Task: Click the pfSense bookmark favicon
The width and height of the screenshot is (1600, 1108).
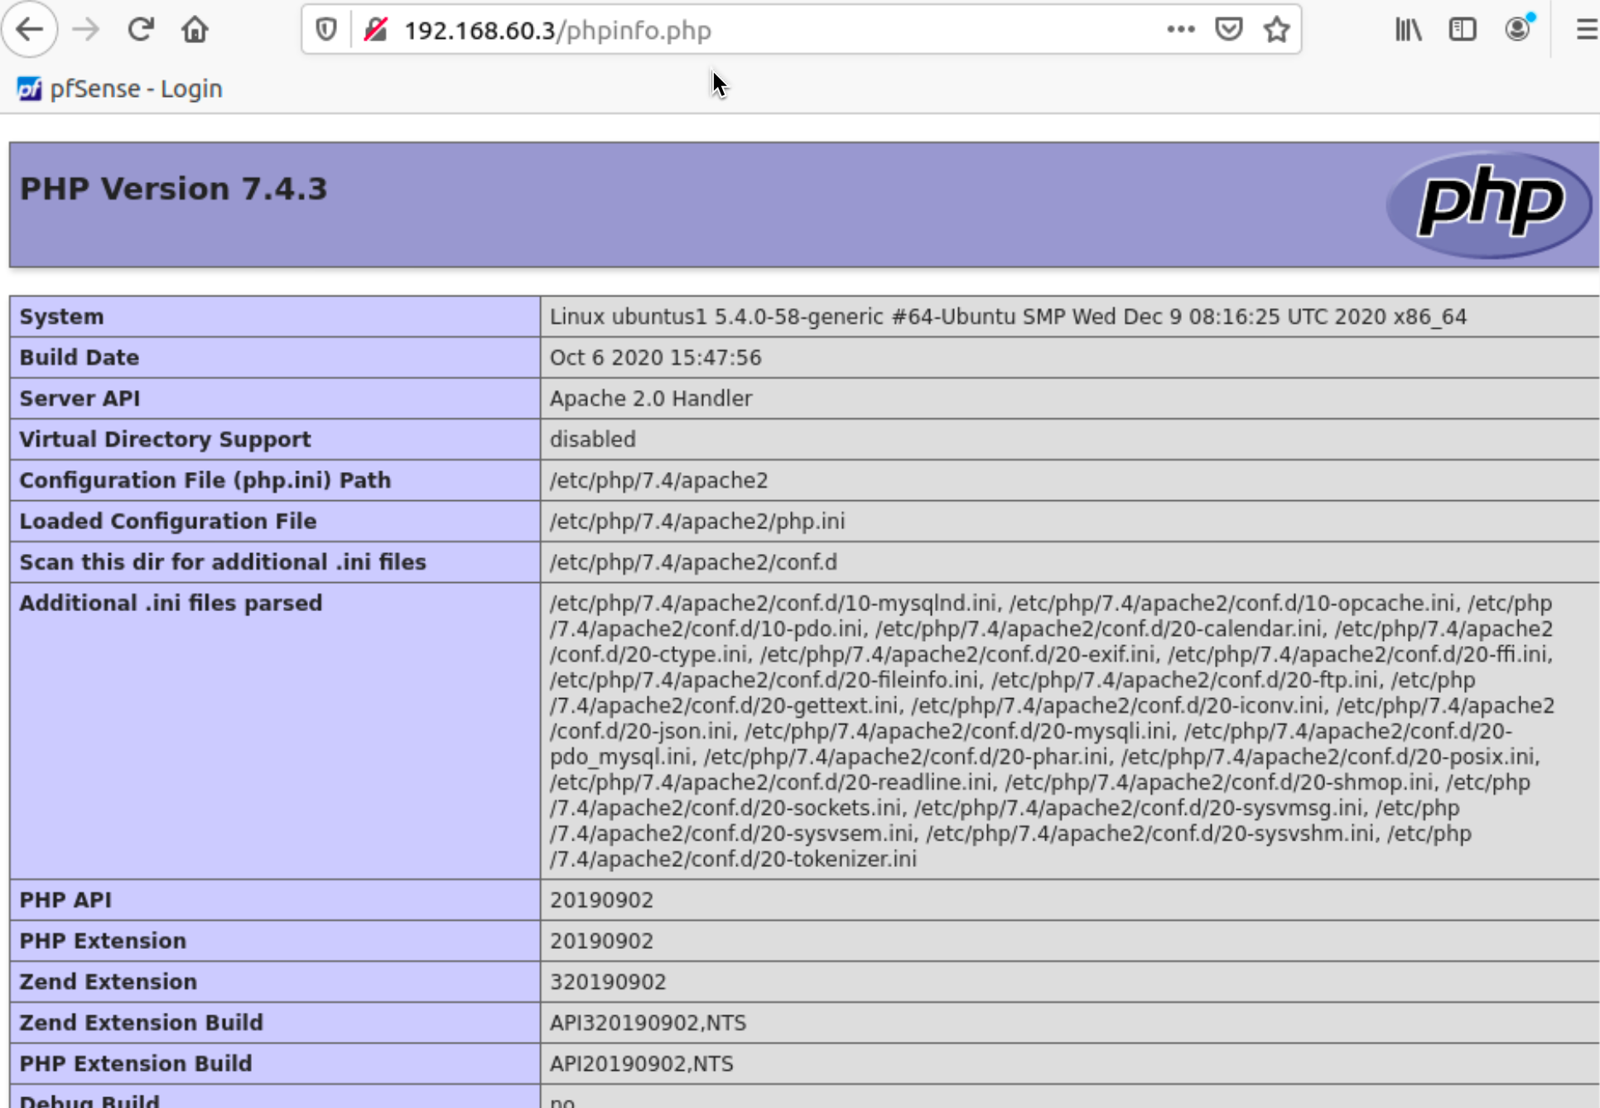Action: pos(29,89)
